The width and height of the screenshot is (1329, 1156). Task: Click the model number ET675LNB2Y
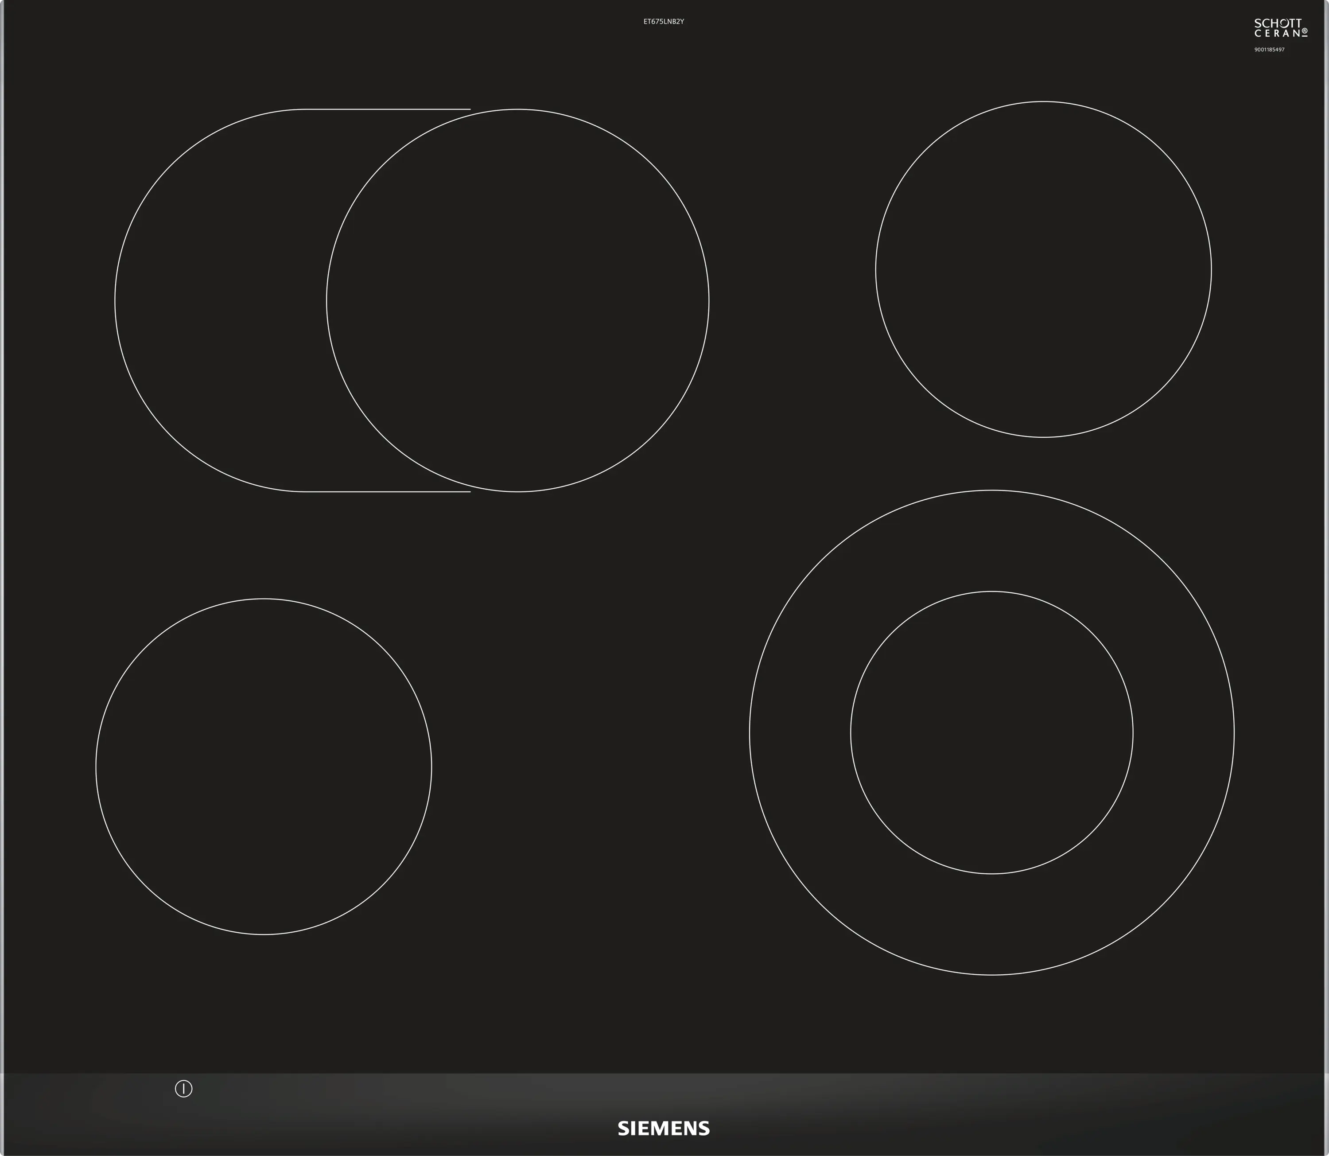click(664, 21)
